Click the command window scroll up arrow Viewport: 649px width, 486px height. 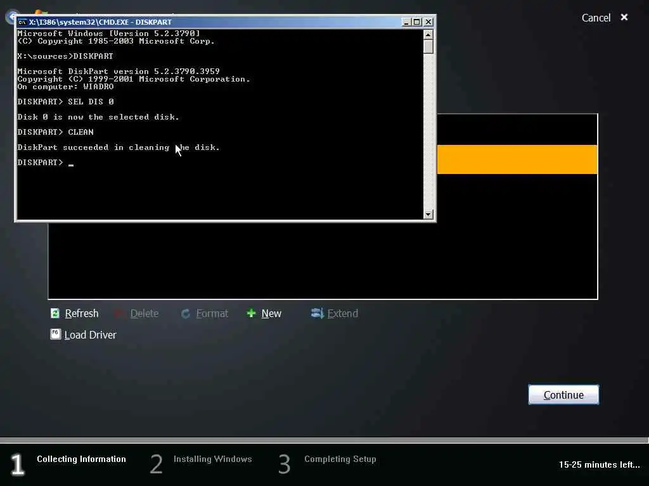[x=428, y=34]
